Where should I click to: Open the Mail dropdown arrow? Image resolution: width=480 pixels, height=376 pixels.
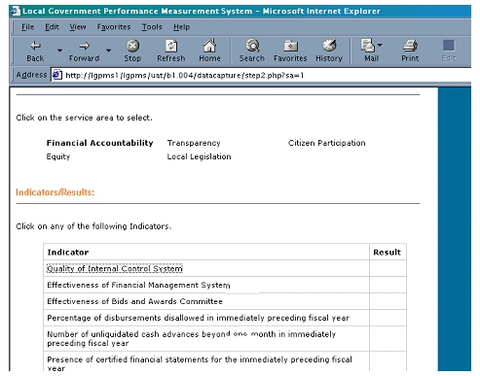click(x=380, y=45)
